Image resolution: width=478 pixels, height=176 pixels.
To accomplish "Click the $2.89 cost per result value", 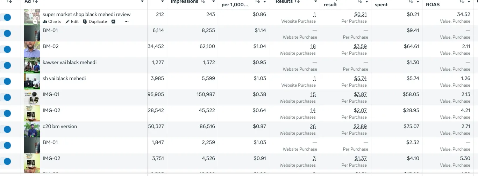I will click(x=360, y=127).
